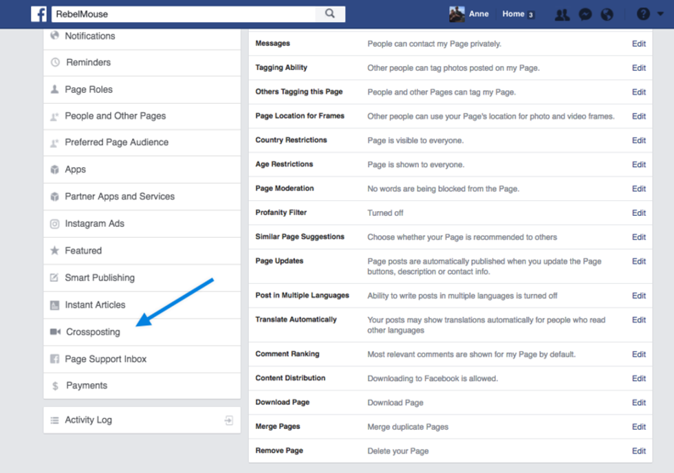Go to Home in top bar
Image resolution: width=674 pixels, height=473 pixels.
click(513, 14)
